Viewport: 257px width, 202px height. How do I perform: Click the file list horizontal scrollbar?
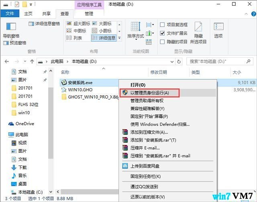pos(89,192)
